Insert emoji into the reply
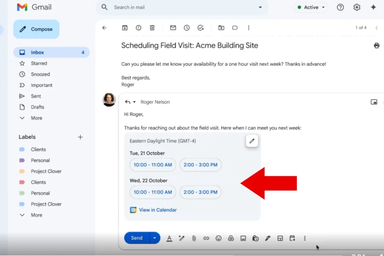384x256 pixels. click(x=218, y=238)
